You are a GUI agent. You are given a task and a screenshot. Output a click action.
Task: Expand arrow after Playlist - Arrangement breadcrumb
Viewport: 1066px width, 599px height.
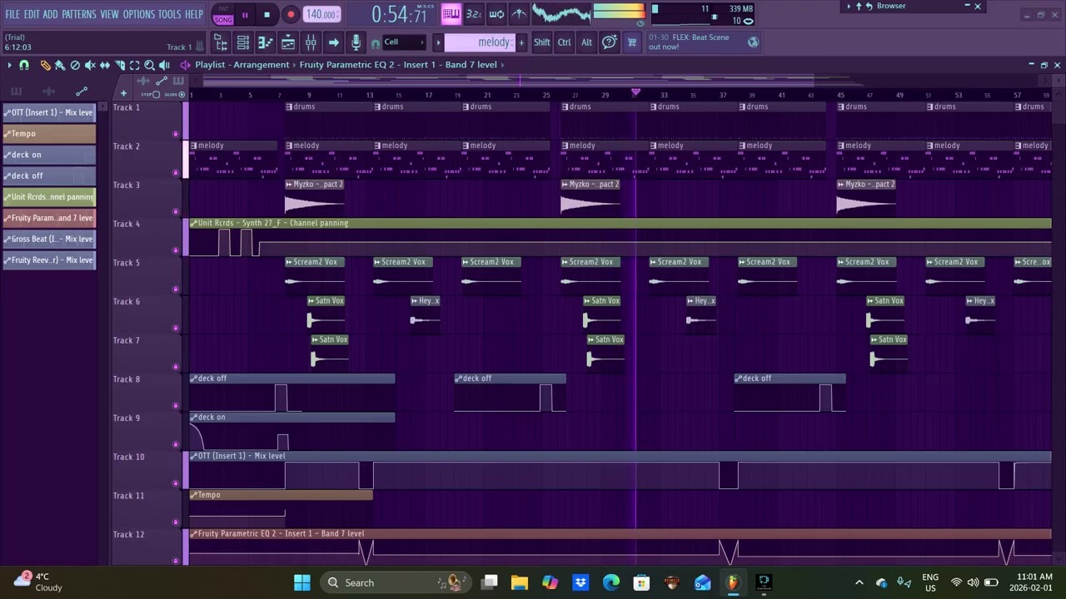tap(294, 65)
